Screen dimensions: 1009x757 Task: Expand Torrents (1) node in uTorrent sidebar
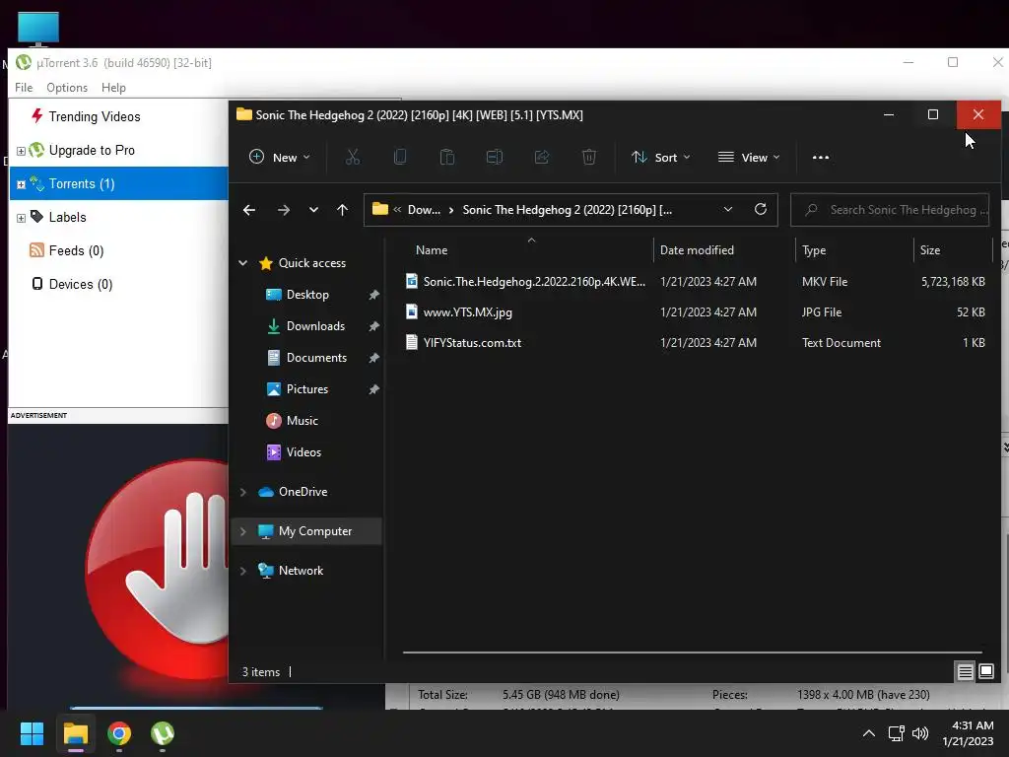(21, 184)
